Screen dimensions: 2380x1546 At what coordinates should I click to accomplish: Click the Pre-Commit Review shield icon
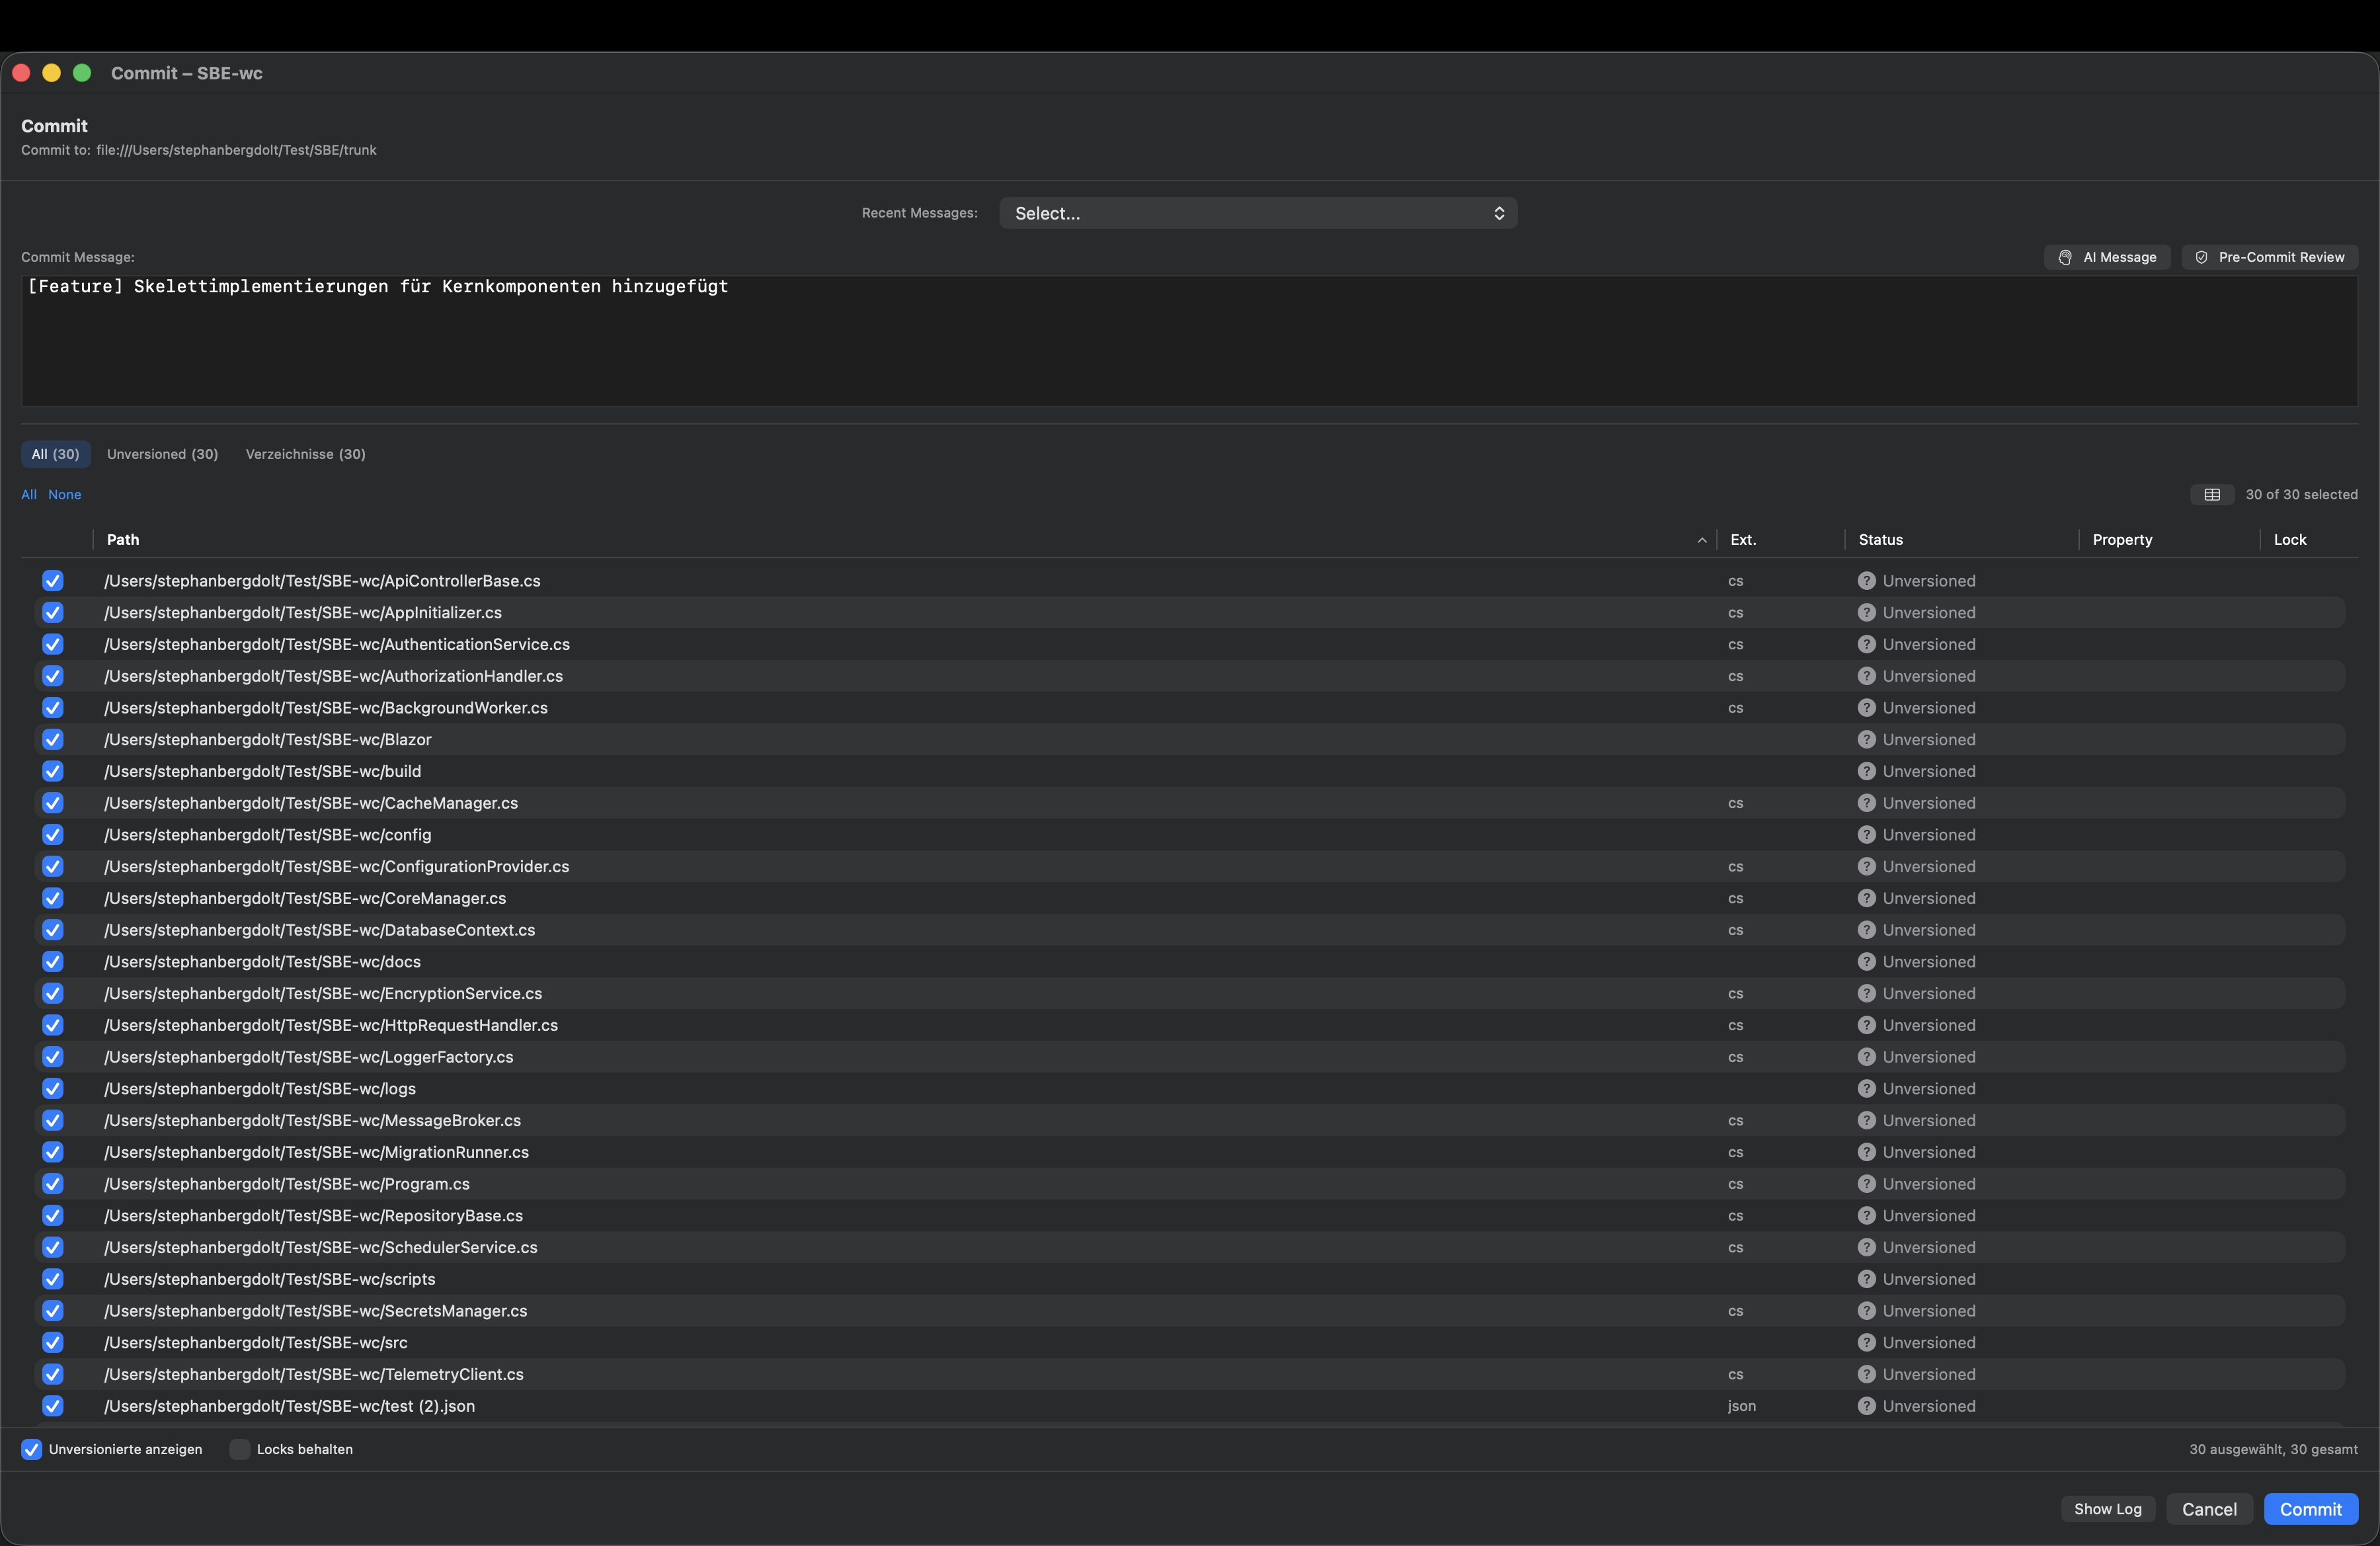click(x=2201, y=257)
